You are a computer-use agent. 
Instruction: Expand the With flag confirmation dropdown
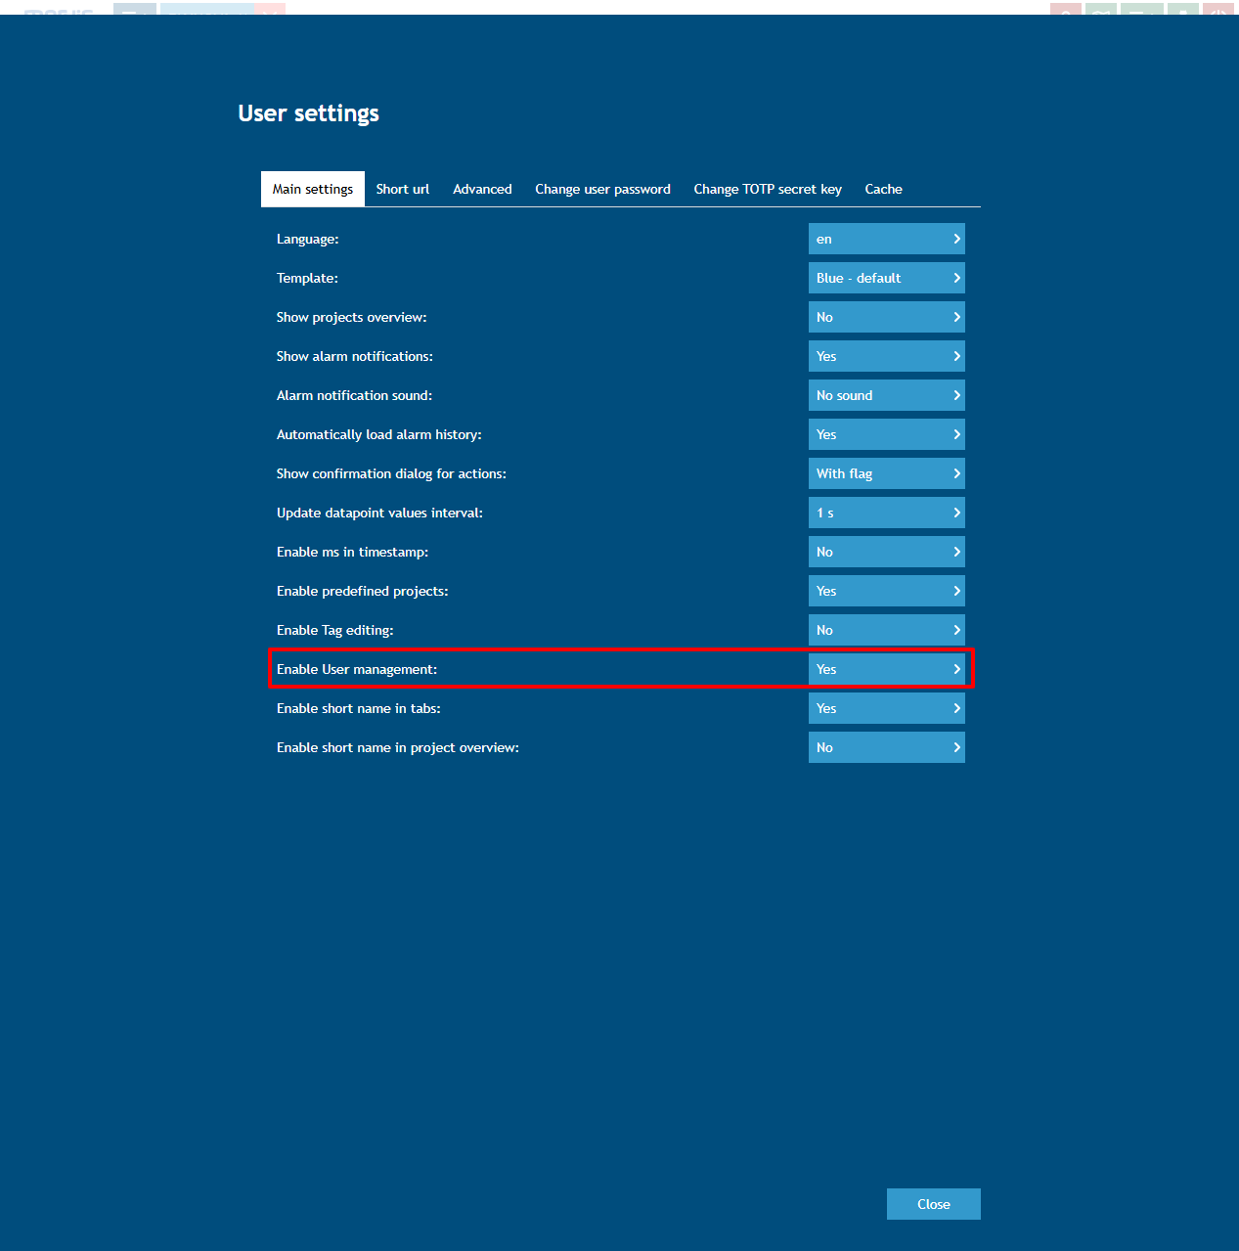click(887, 473)
